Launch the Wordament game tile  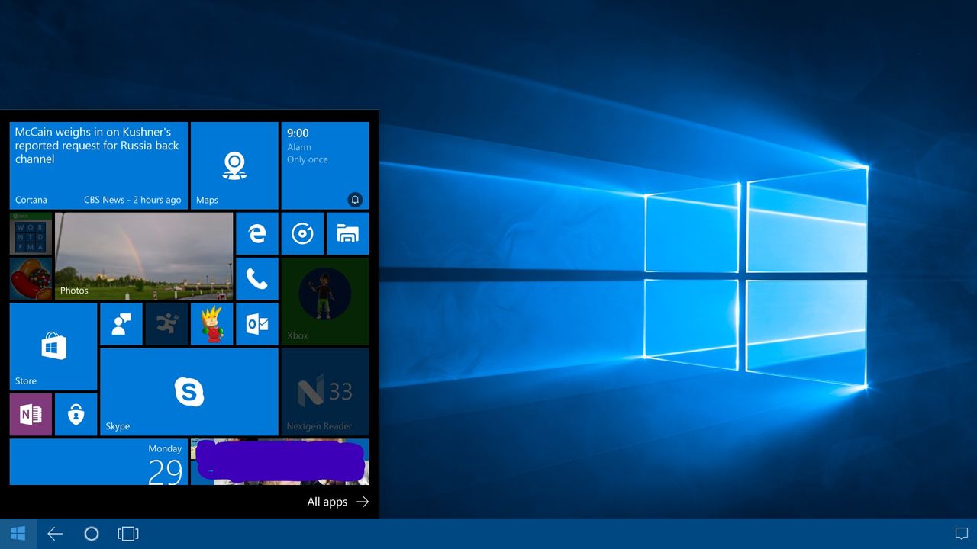31,233
